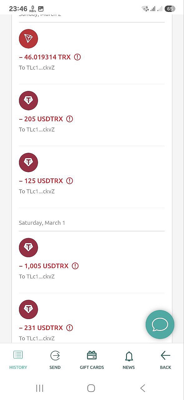Open the Gift Cards tab
This screenshot has width=184, height=400.
(x=92, y=360)
